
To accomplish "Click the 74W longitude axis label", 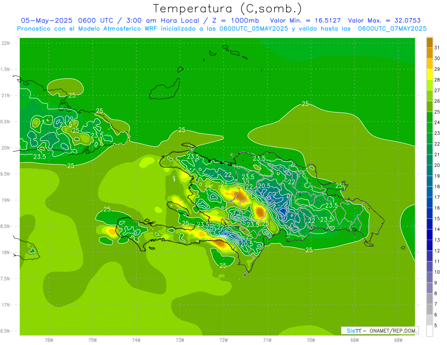I will tap(136, 340).
